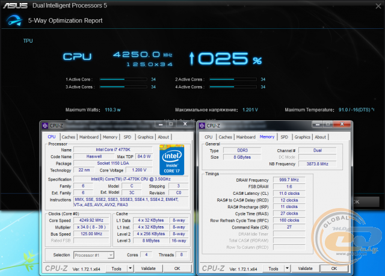Click the Multiplier x 34.0 field
Image resolution: width=385 pixels, height=276 pixels.
[91, 227]
